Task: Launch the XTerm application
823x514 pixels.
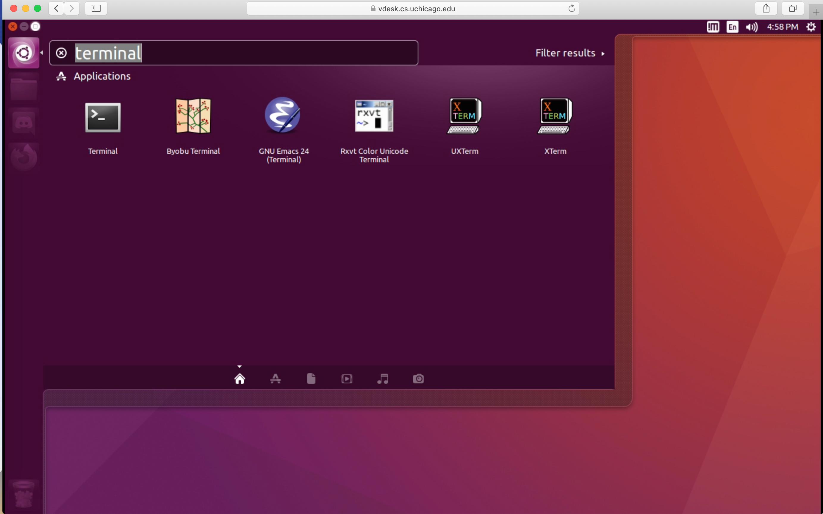Action: (x=555, y=116)
